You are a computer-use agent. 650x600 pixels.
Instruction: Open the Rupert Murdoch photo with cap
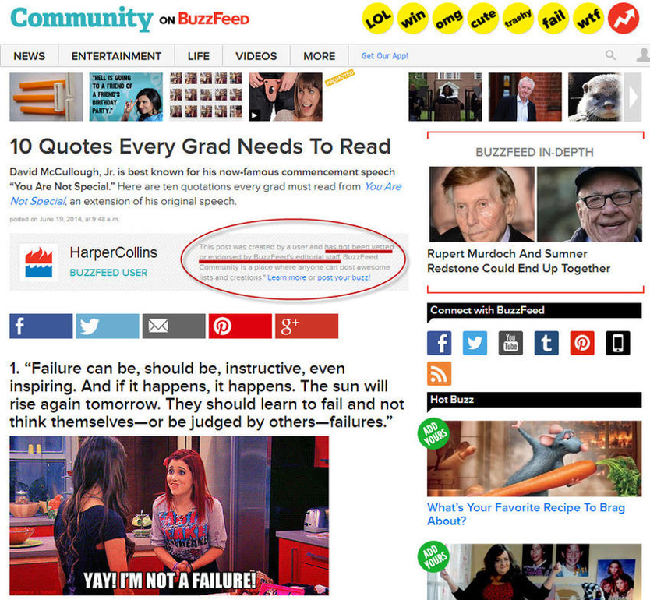(x=589, y=204)
